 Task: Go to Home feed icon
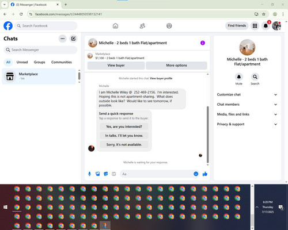(115, 26)
